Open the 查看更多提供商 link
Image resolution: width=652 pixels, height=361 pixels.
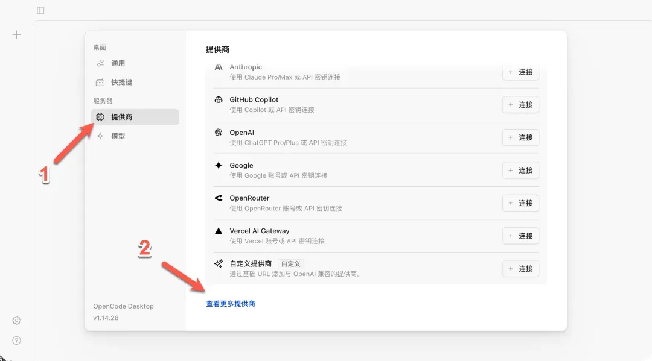pos(231,304)
